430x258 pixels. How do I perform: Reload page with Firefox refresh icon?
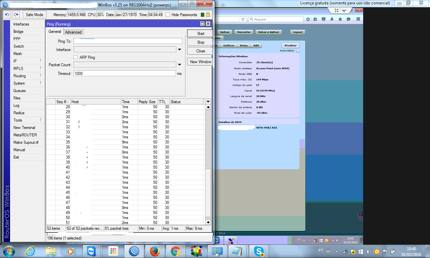(243, 19)
